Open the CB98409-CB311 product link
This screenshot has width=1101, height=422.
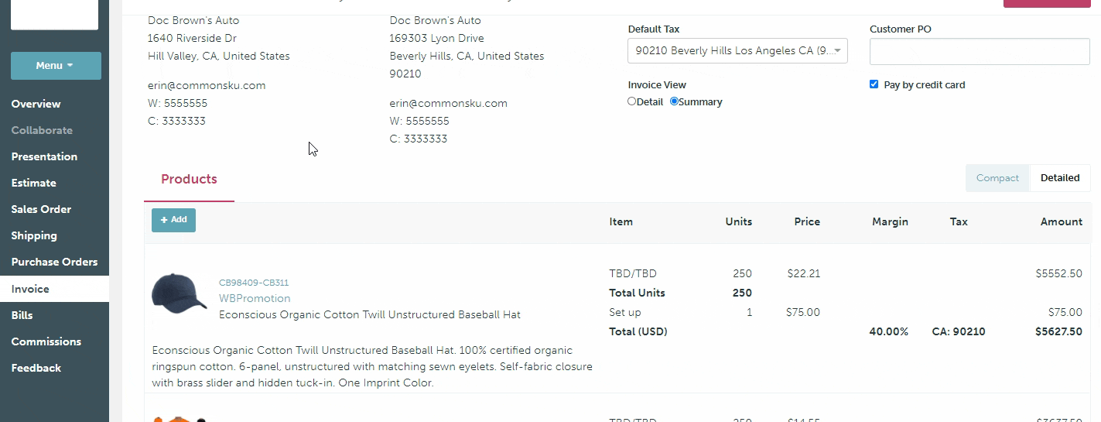pyautogui.click(x=254, y=283)
